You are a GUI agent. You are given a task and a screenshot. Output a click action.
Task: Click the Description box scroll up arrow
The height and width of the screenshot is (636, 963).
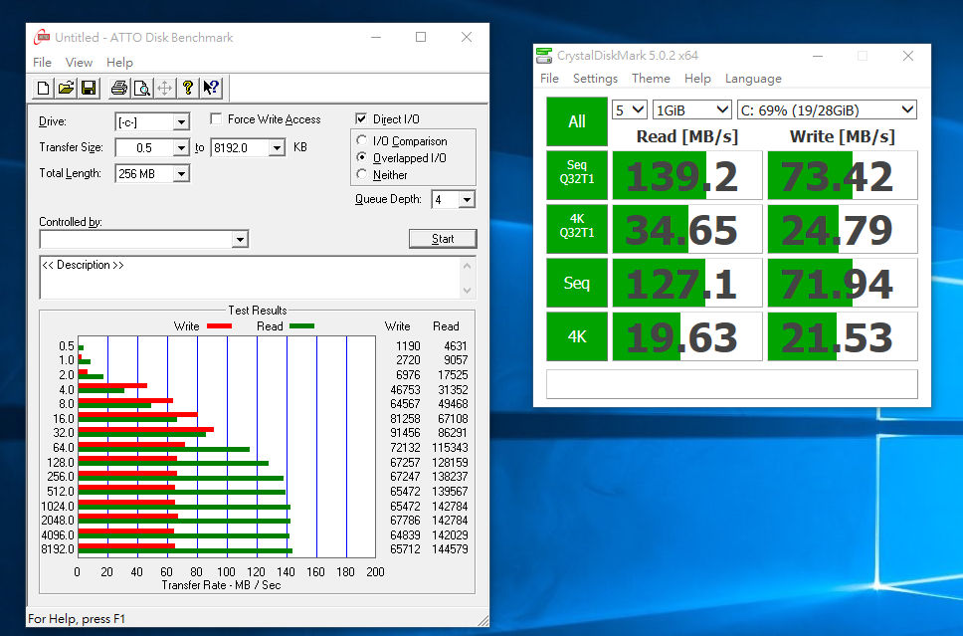click(x=467, y=266)
